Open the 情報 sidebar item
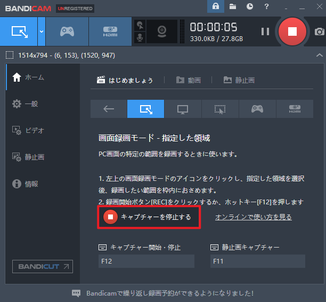 pyautogui.click(x=43, y=184)
